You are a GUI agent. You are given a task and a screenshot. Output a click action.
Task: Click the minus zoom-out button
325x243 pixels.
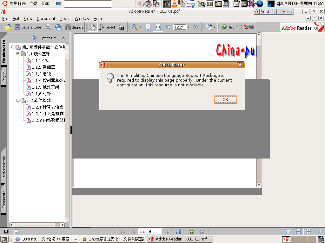click(x=168, y=27)
